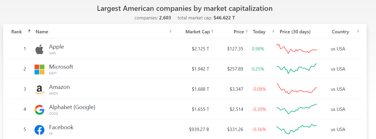376x139 pixels.
Task: Open the Microsoft company page
Action: tap(61, 67)
